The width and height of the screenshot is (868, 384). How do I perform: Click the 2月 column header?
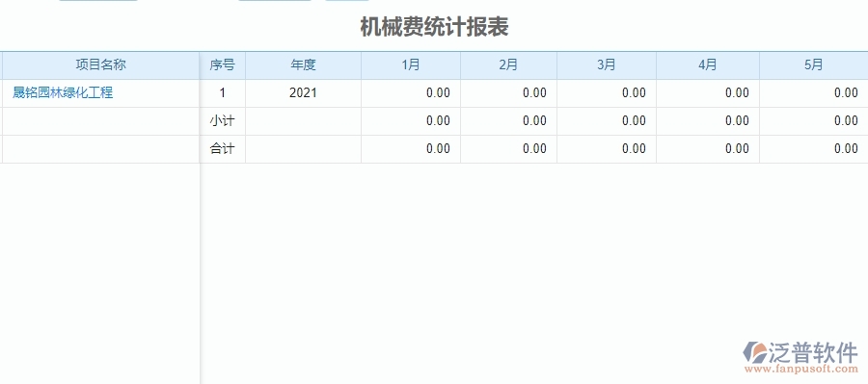point(508,65)
